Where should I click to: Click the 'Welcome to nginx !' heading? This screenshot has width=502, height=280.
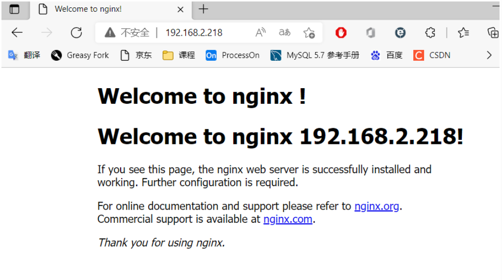[201, 96]
